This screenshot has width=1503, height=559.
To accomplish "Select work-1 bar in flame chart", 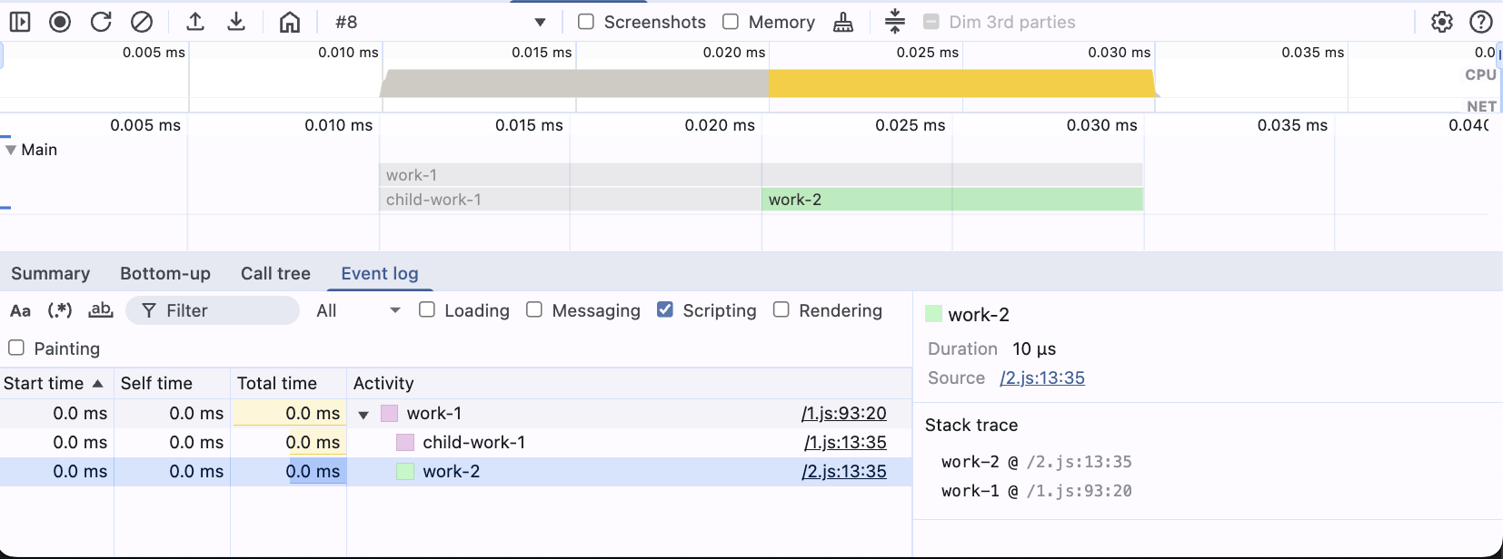I will click(x=761, y=175).
